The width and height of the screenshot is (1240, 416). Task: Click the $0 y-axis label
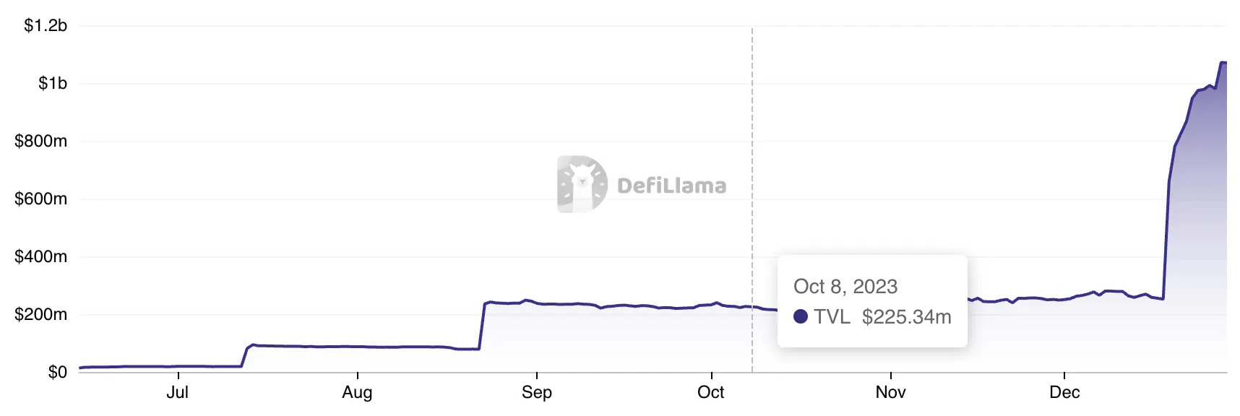(x=57, y=372)
